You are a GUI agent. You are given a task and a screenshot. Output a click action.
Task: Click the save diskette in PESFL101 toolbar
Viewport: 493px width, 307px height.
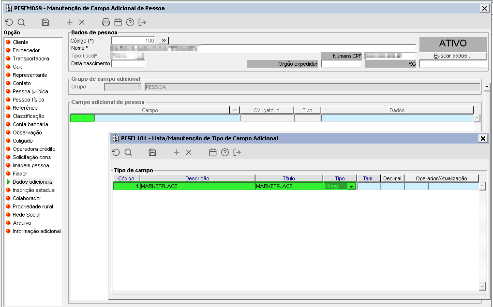click(x=152, y=152)
